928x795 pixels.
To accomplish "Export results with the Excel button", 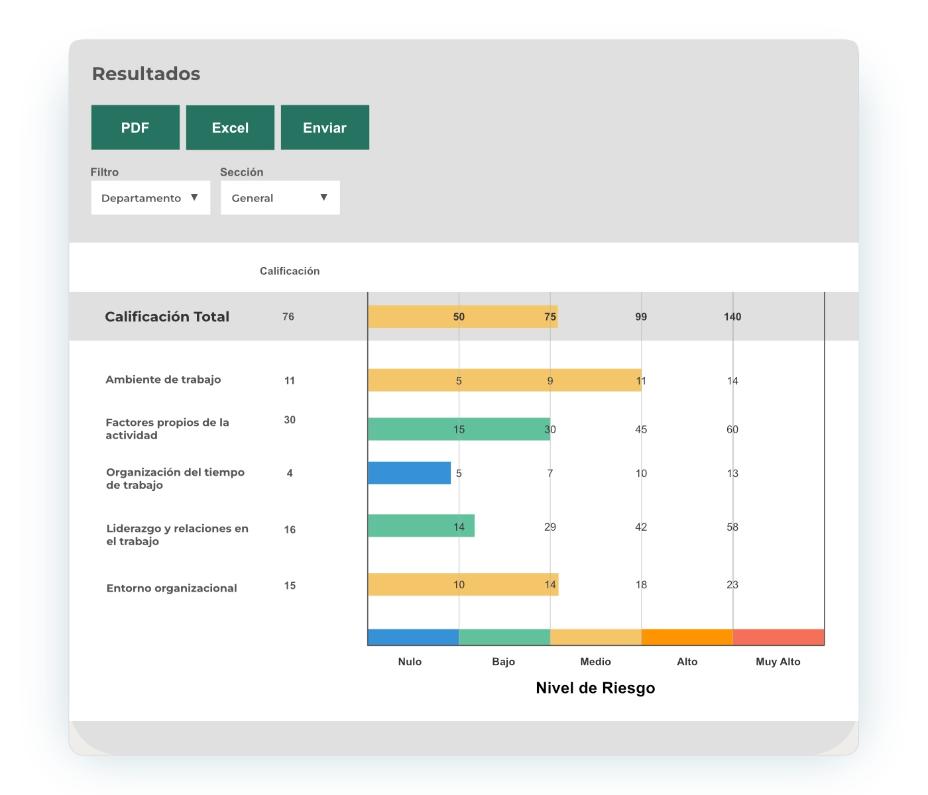I will [x=230, y=127].
